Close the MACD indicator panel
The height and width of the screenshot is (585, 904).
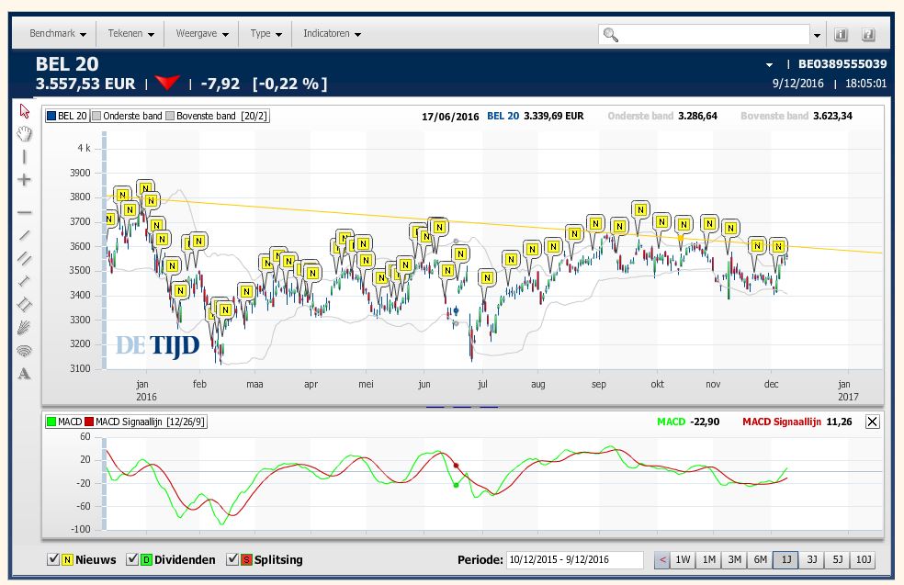[872, 422]
